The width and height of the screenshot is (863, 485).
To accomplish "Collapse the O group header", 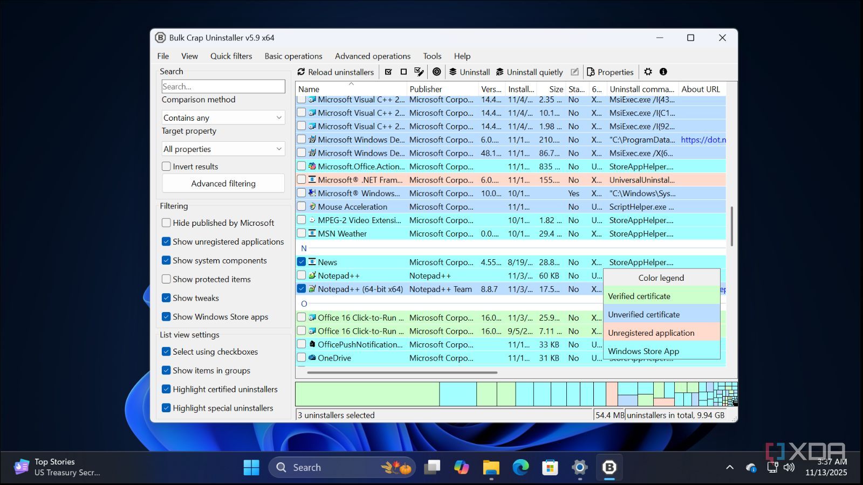I will pos(304,304).
